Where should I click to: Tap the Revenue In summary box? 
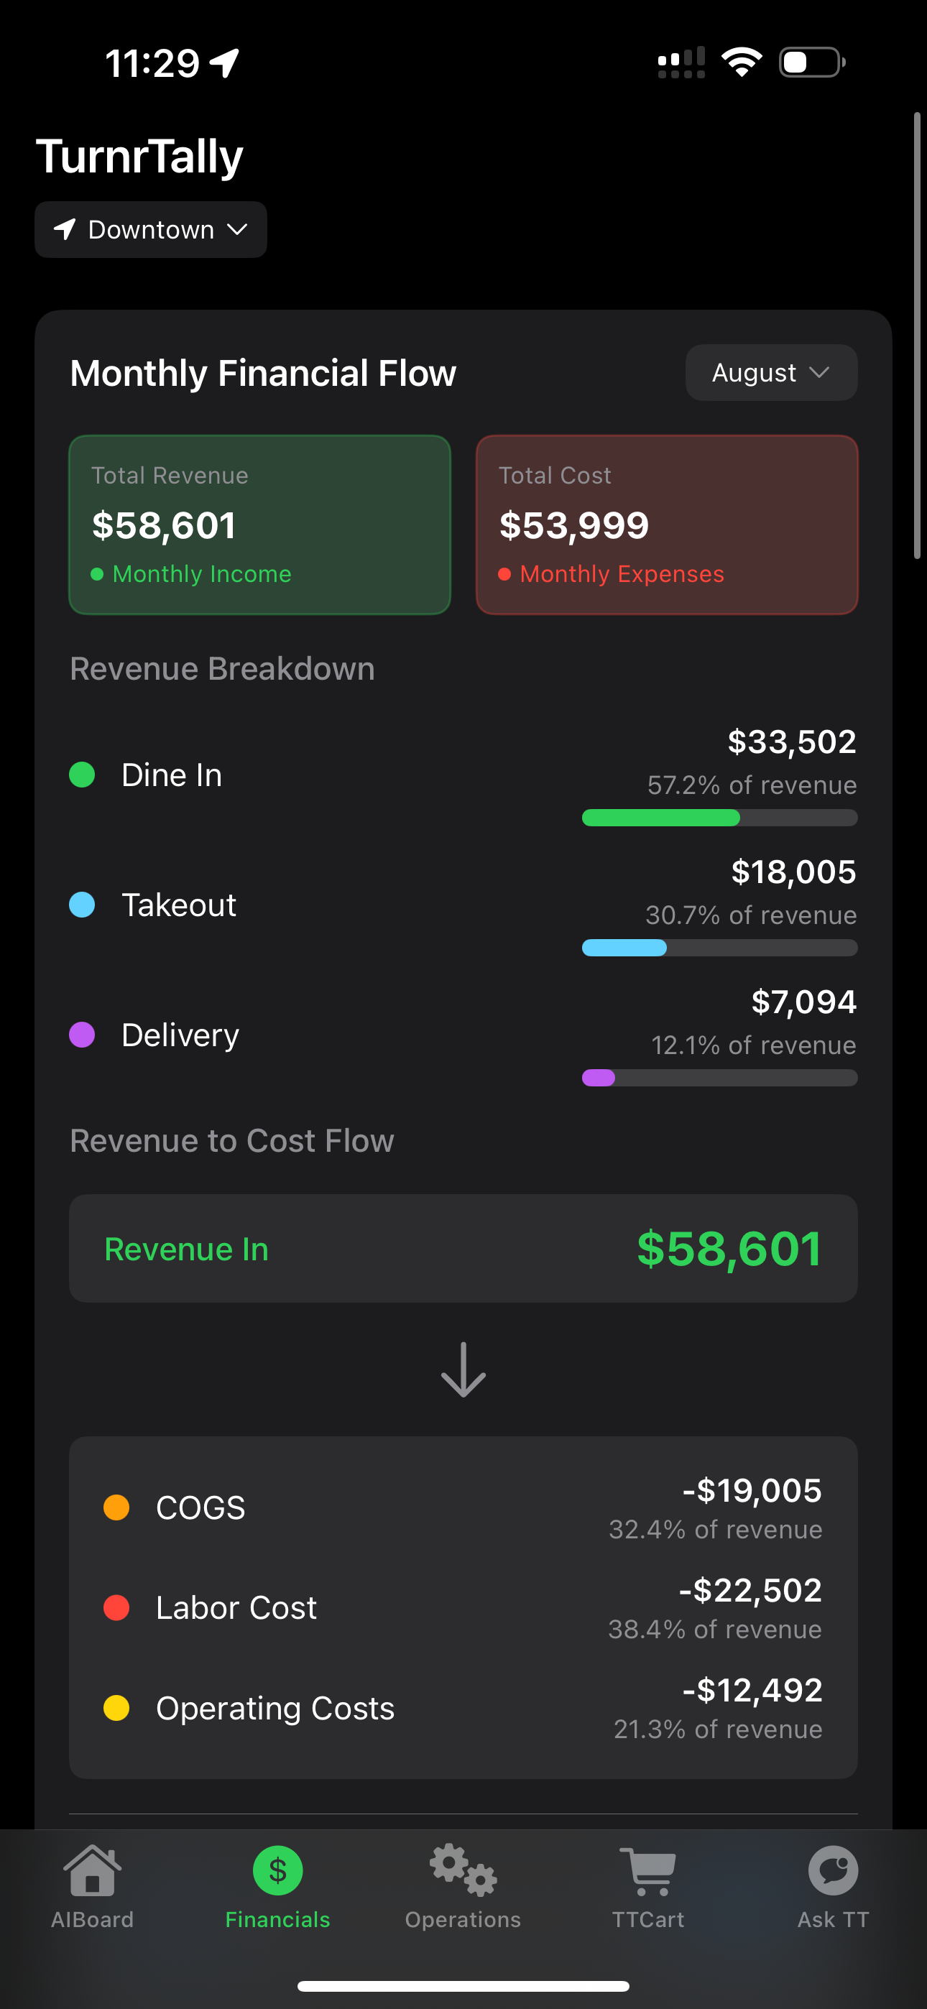(x=463, y=1249)
